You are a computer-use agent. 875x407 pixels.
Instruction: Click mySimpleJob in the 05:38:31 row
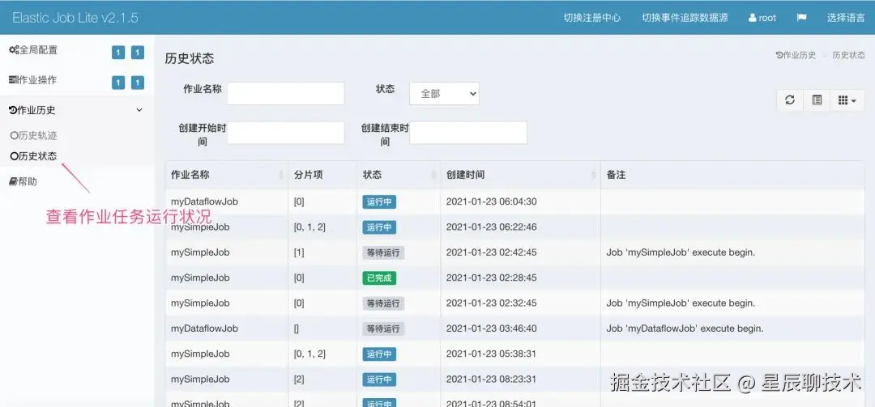point(200,354)
